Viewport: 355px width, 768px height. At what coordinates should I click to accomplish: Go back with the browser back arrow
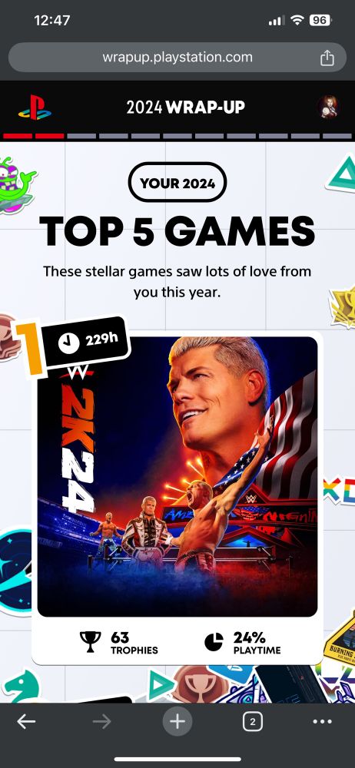[x=26, y=721]
